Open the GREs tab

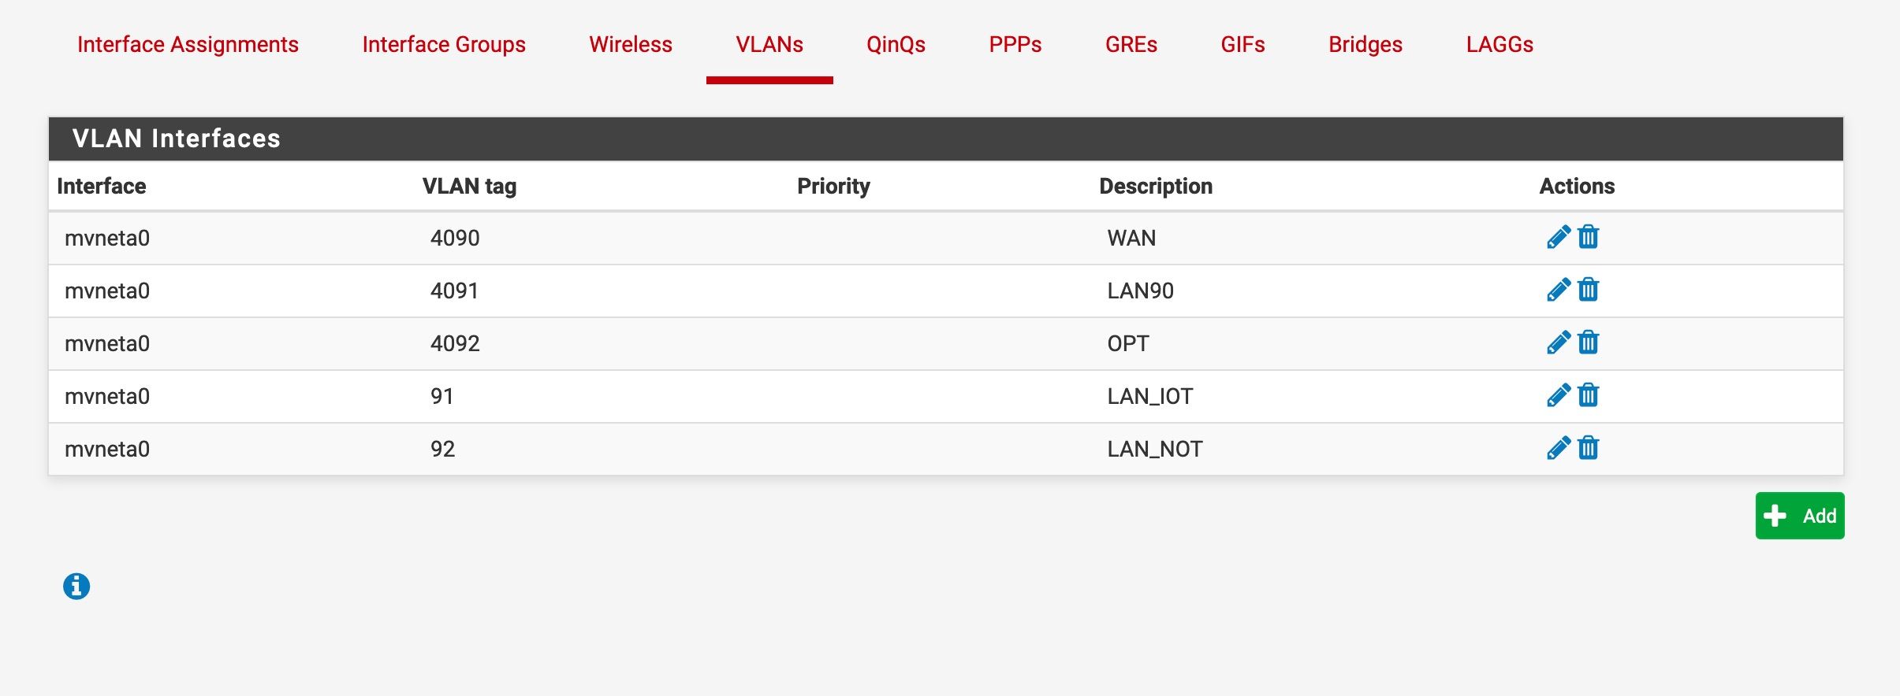(x=1131, y=44)
